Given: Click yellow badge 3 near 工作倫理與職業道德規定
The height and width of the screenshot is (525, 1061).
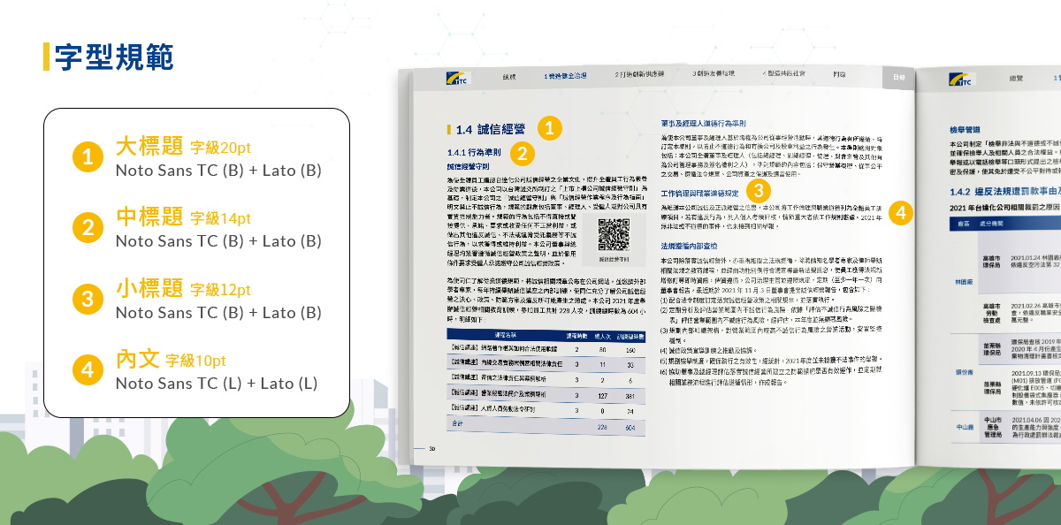Looking at the screenshot, I should tap(759, 191).
